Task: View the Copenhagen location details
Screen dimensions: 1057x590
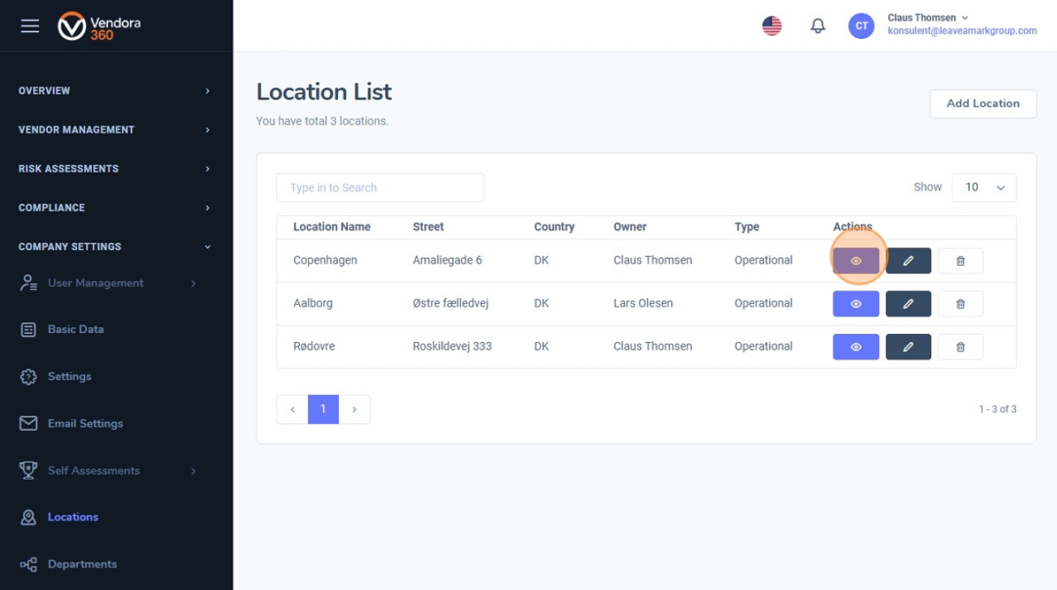Action: click(856, 261)
